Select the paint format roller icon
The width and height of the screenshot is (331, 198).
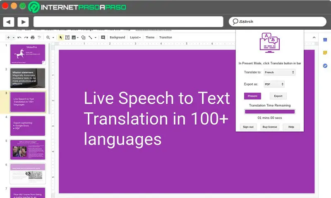[39, 38]
